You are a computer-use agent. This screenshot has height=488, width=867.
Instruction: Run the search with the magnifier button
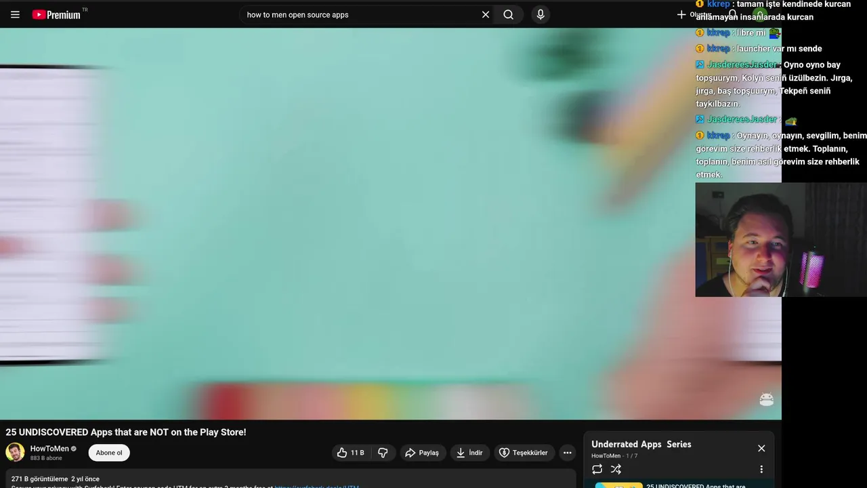click(509, 14)
